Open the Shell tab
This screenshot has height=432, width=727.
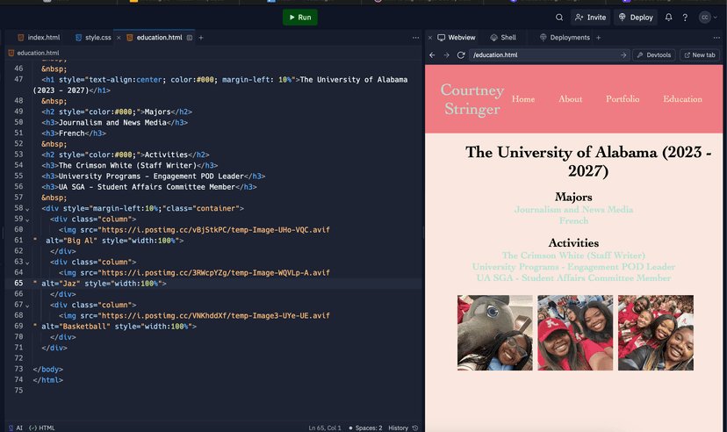pyautogui.click(x=503, y=38)
